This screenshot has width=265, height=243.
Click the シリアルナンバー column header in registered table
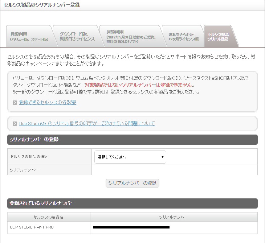point(174,217)
